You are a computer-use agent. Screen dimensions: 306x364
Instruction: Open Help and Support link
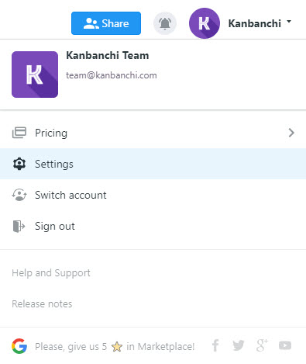point(51,273)
